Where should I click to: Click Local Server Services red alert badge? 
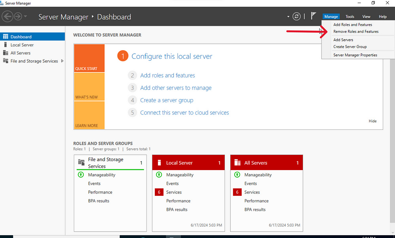(x=159, y=192)
